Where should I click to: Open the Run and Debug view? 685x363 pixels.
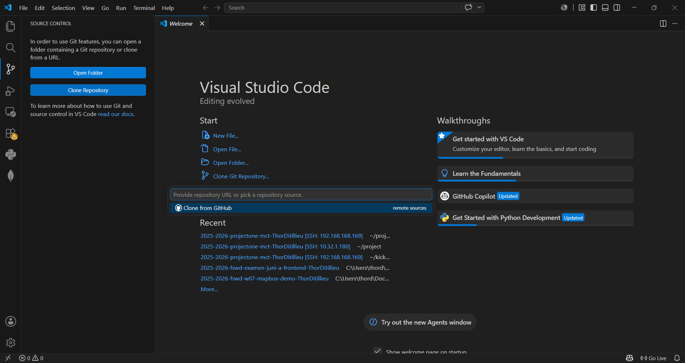10,90
